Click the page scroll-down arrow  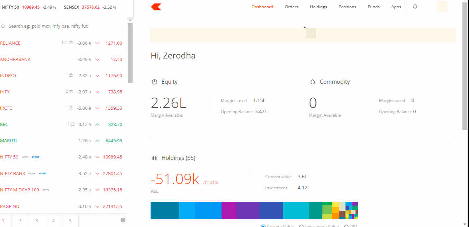465,224
